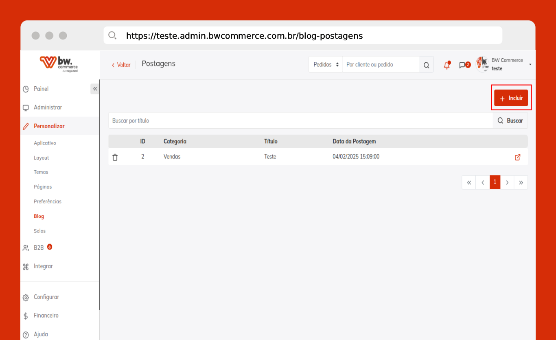Screen dimensions: 556x340
Task: Open the chat messages icon
Action: pos(462,65)
